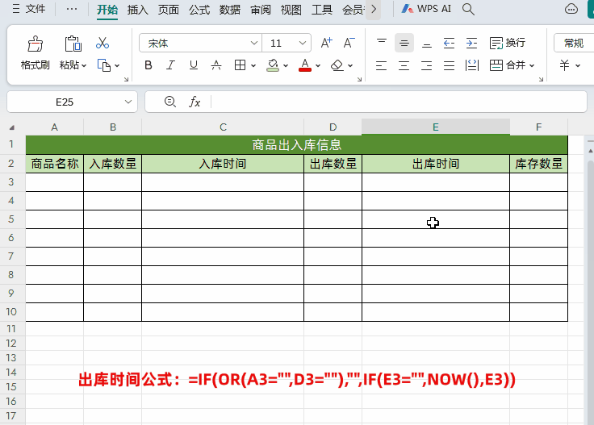Open the fill color dropdown arrow
This screenshot has width=594, height=425.
[286, 66]
